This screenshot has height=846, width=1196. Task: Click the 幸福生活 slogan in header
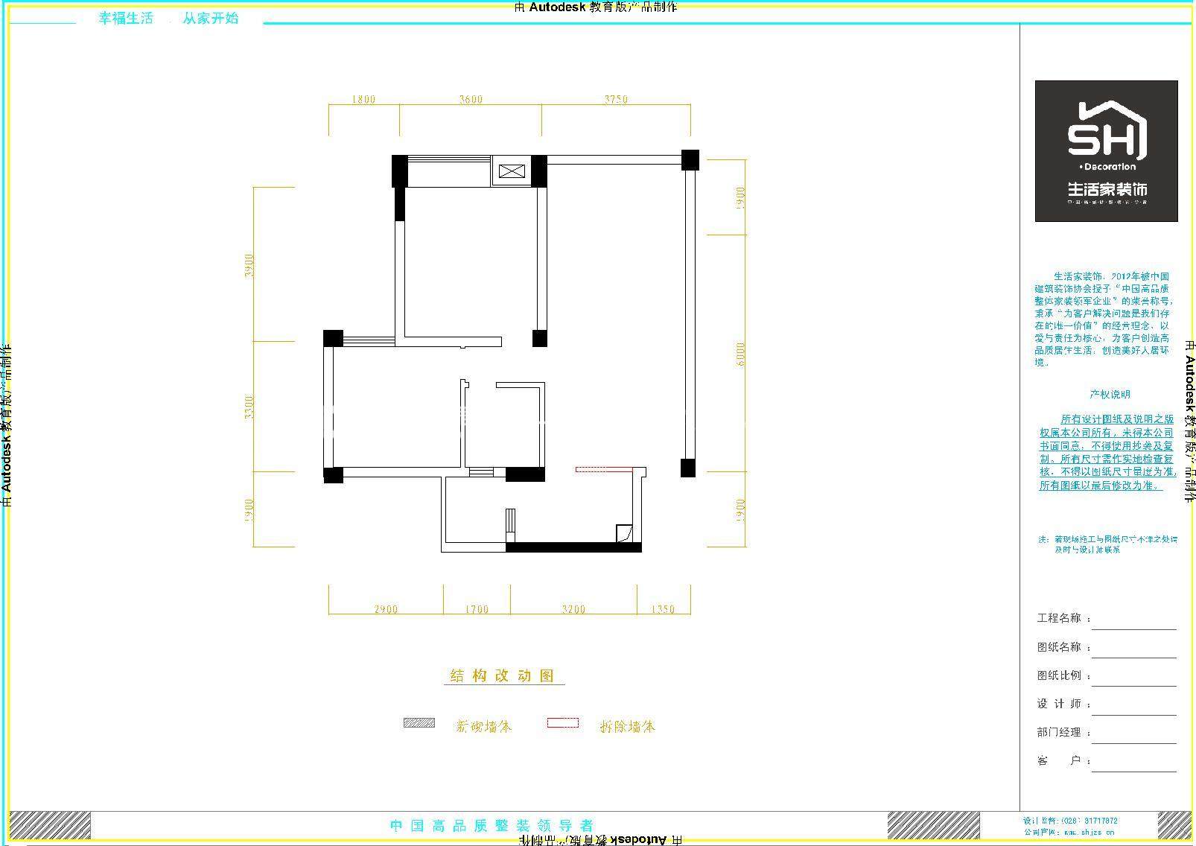126,18
